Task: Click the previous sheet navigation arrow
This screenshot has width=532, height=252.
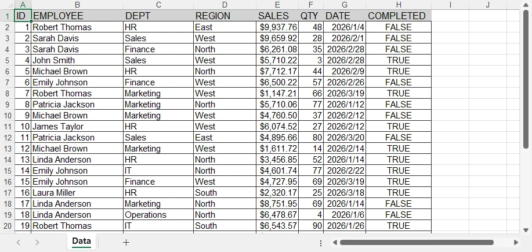Action: [19, 242]
